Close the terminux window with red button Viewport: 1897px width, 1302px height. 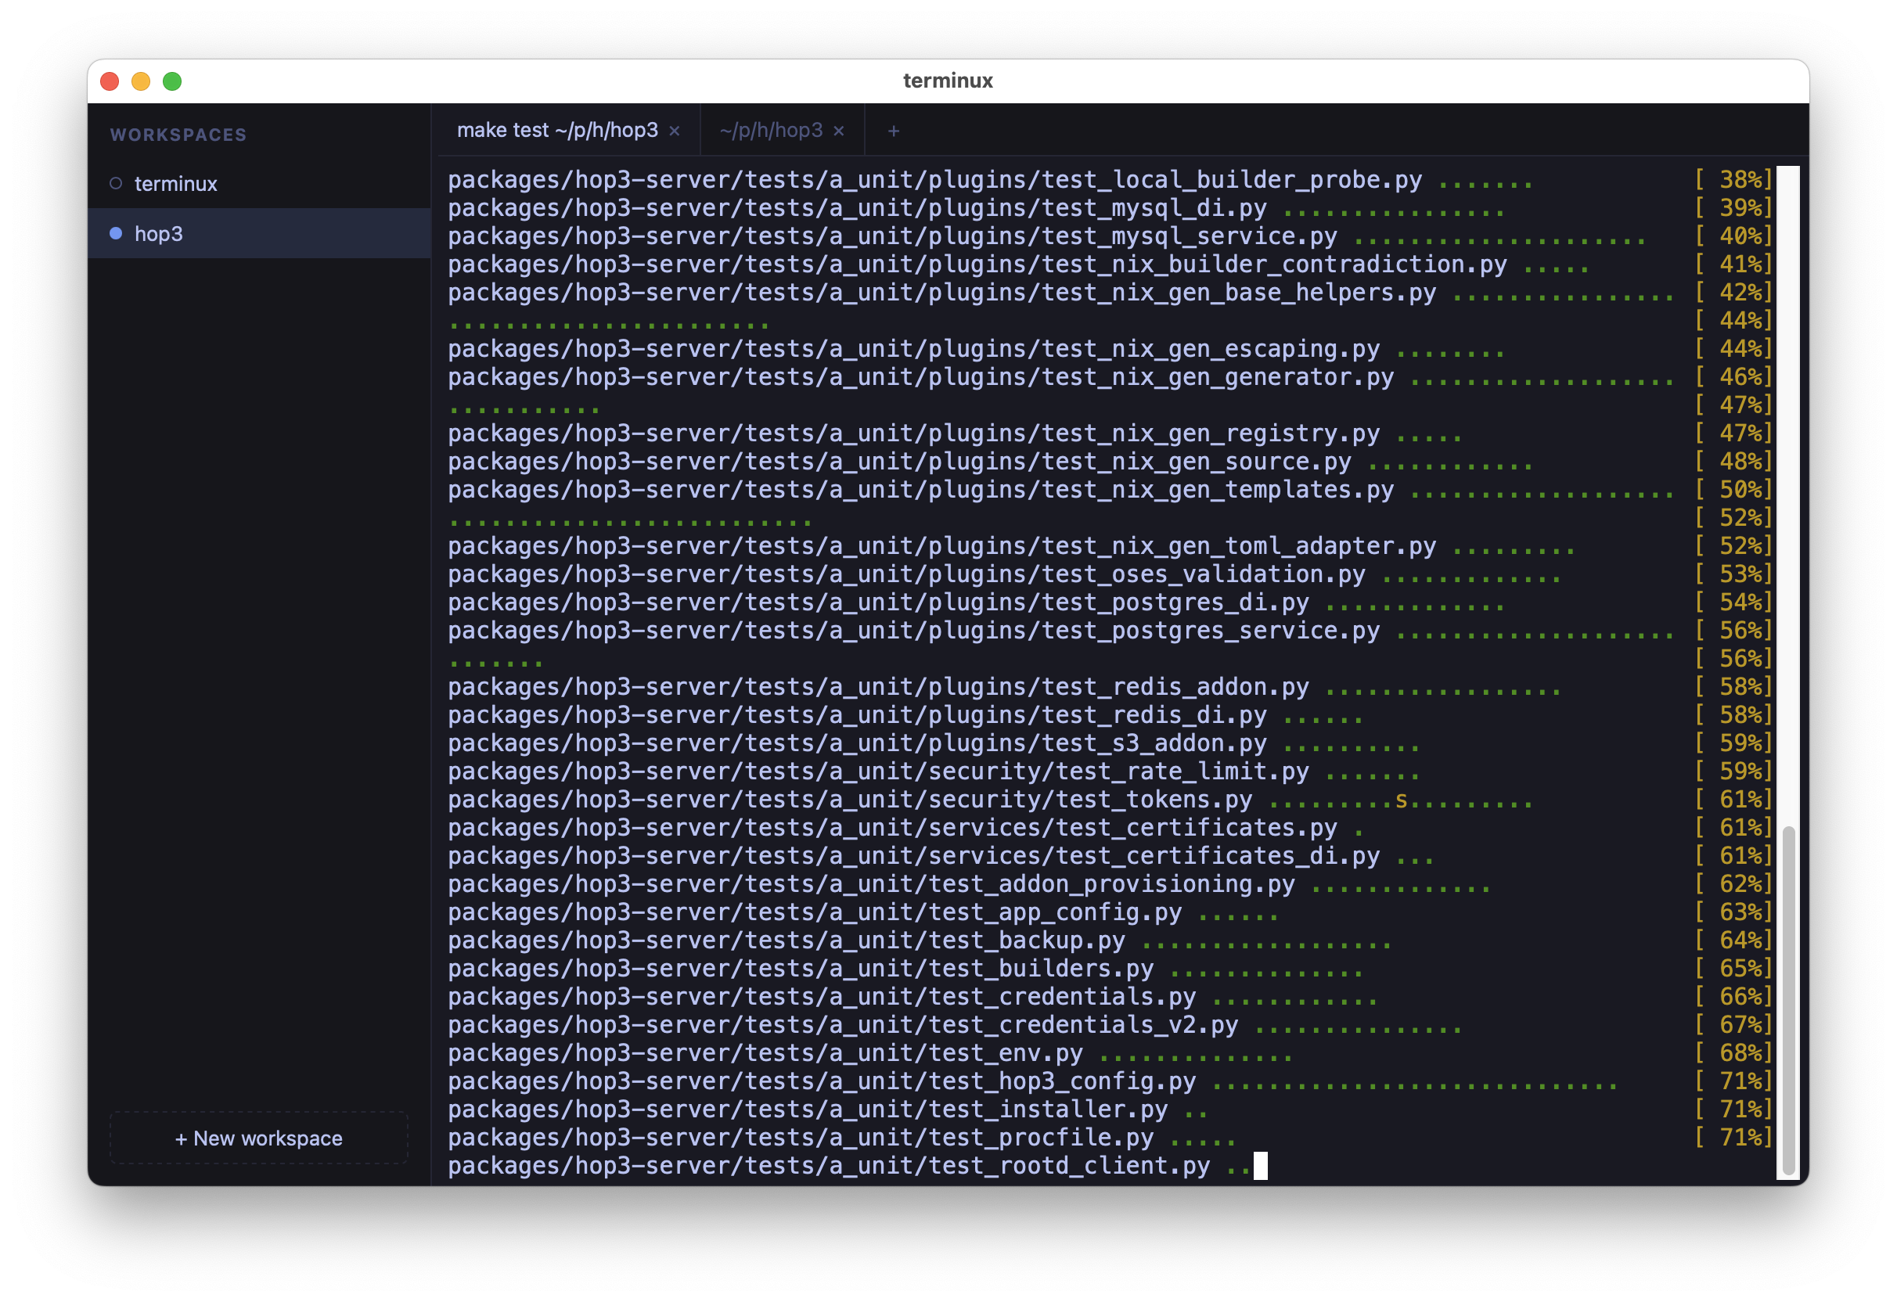pos(110,81)
